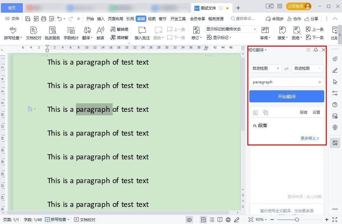
Task: Convert Simplified to Traditional (简转繁)
Action: coord(119,37)
